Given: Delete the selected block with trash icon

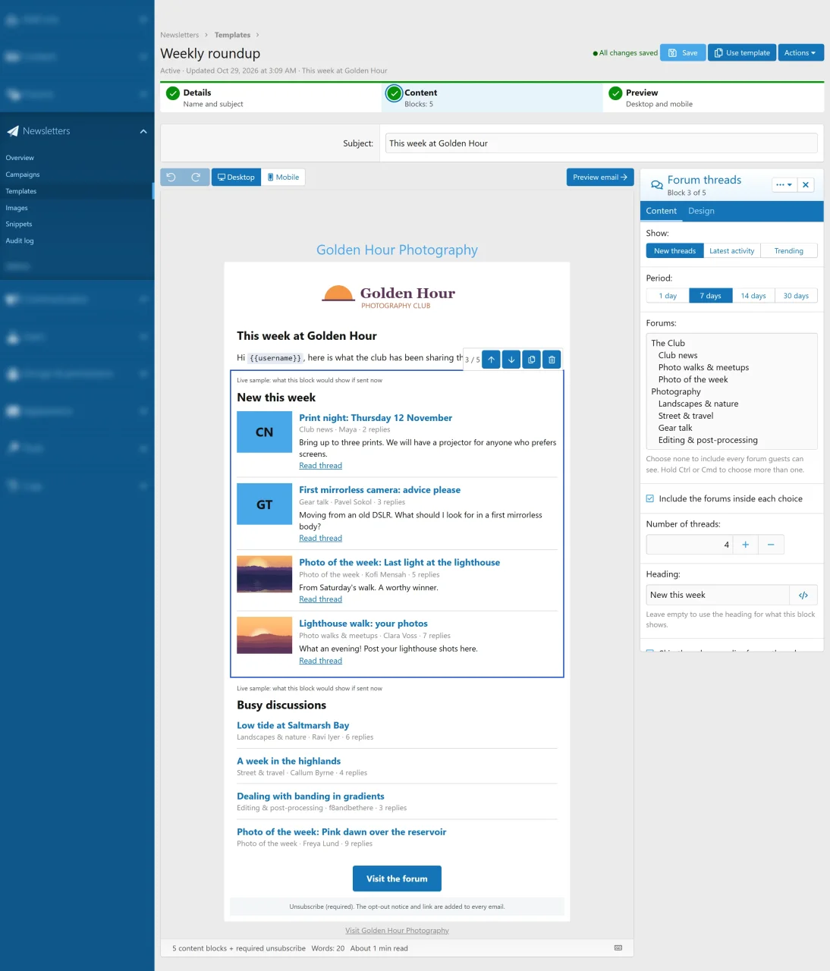Looking at the screenshot, I should coord(552,360).
